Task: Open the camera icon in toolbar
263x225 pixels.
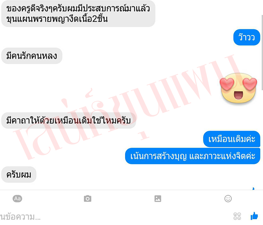Action: (87, 199)
